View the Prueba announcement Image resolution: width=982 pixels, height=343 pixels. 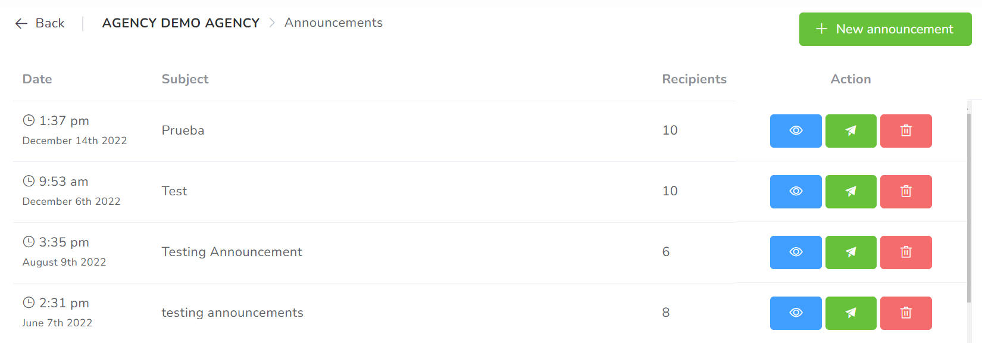pyautogui.click(x=796, y=131)
